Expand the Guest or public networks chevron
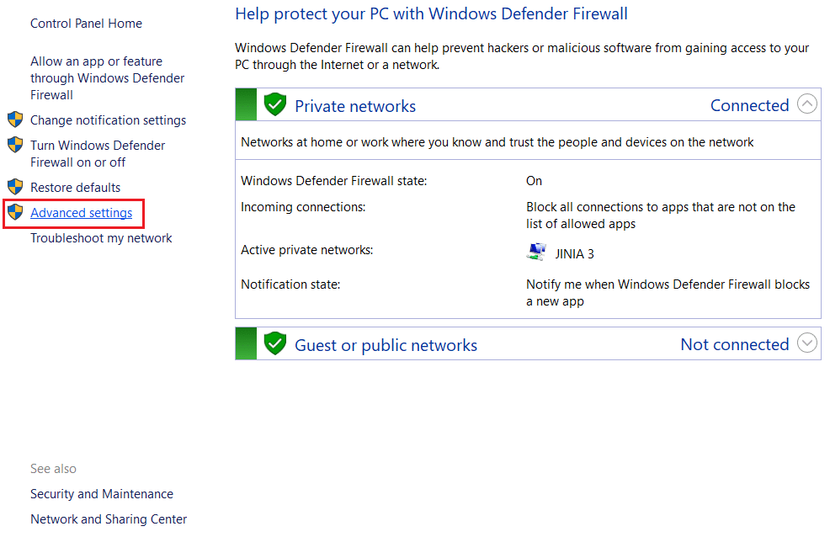Viewport: 830px width, 537px height. (807, 343)
